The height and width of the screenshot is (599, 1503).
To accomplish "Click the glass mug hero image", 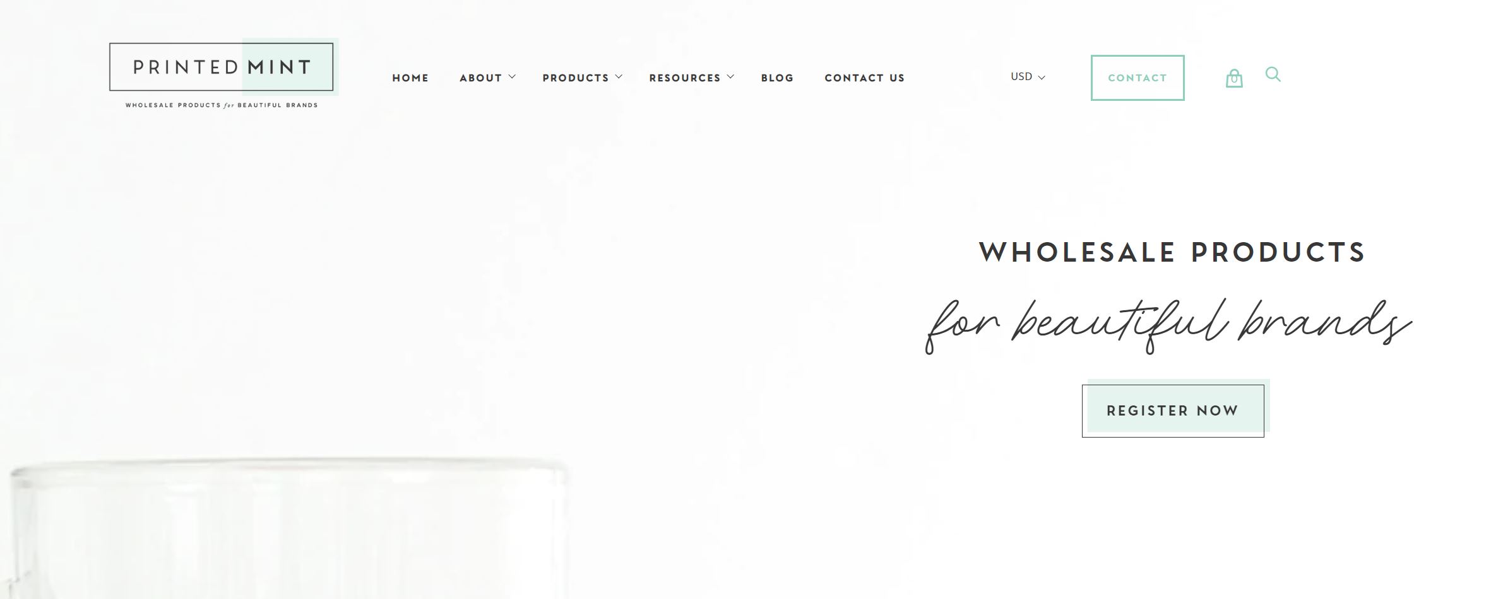I will (x=287, y=530).
